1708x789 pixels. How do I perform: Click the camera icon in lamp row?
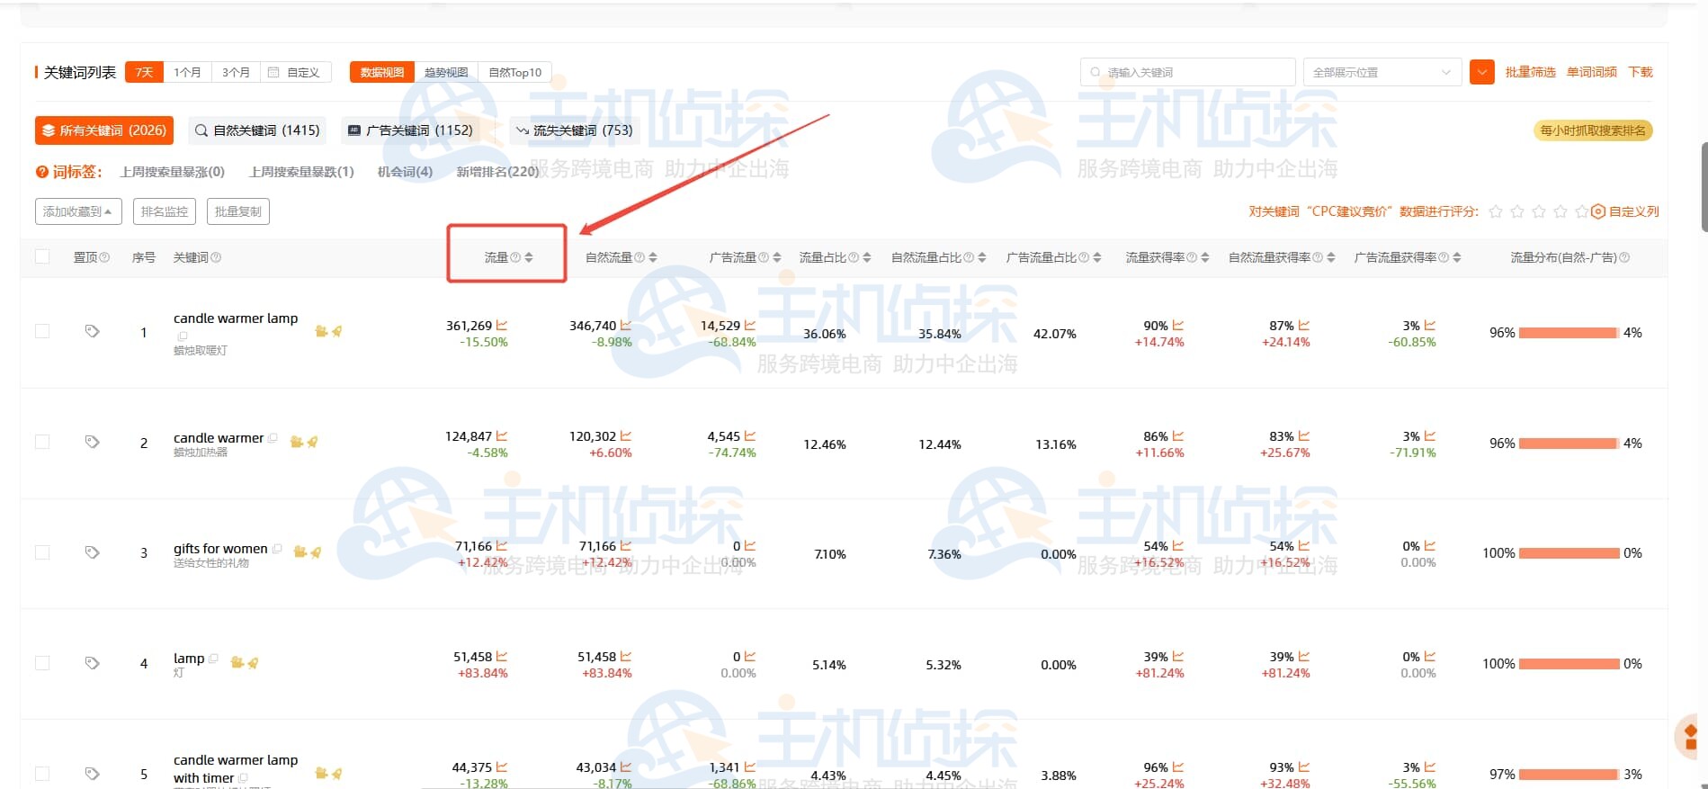[237, 663]
